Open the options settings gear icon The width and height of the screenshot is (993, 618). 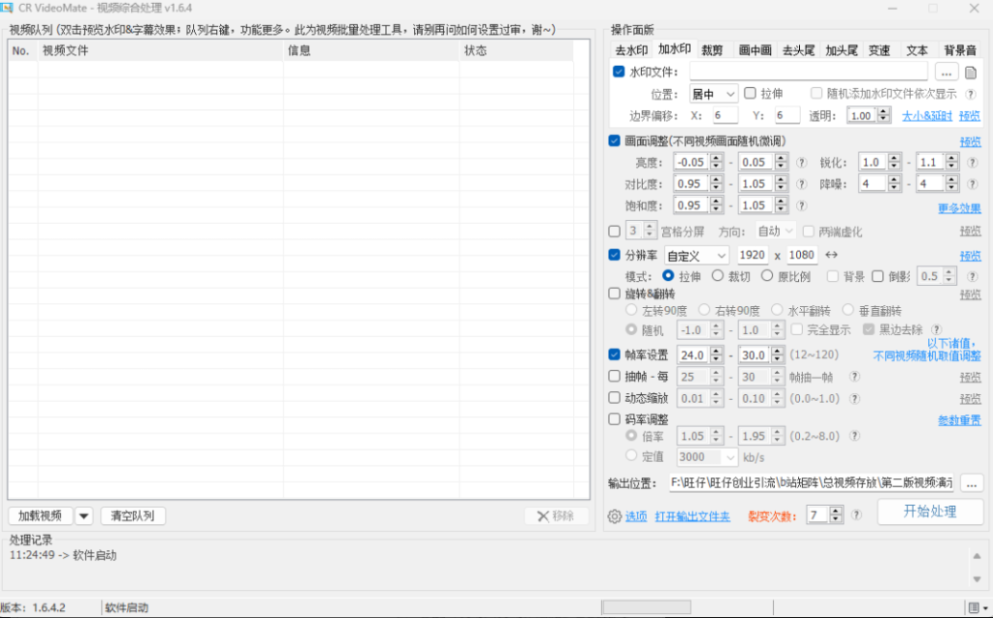pos(614,514)
